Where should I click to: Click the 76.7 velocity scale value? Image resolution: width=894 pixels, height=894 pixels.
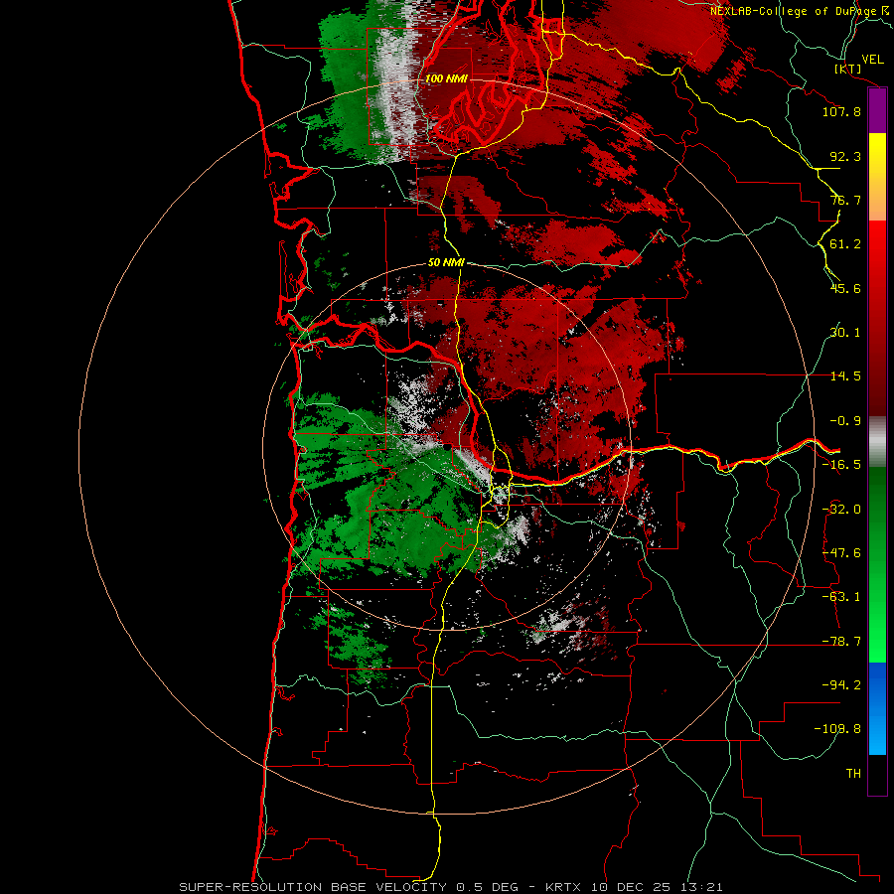pyautogui.click(x=845, y=200)
